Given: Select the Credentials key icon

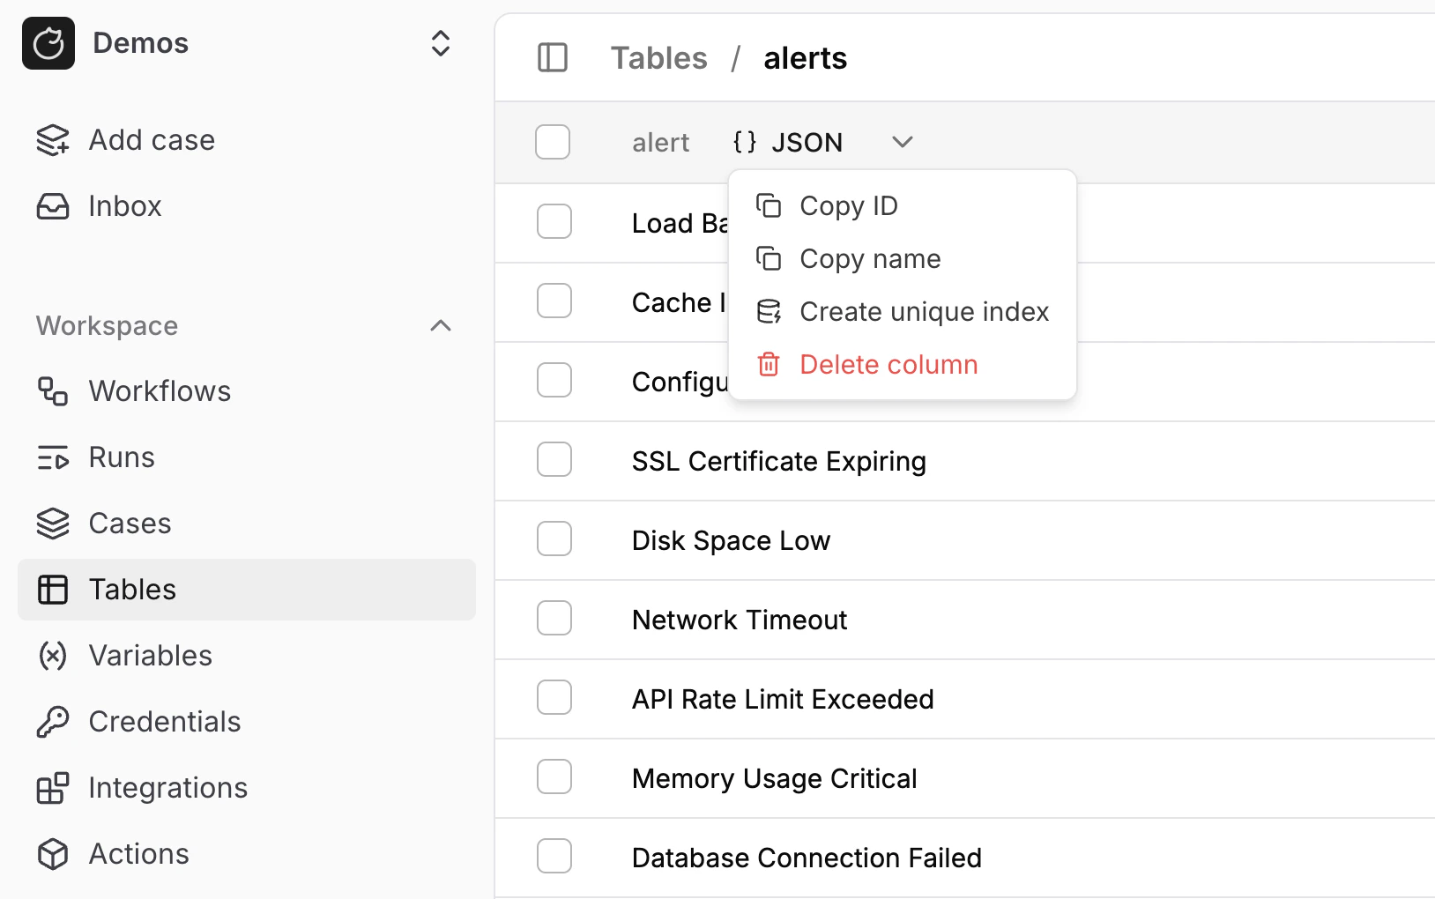Looking at the screenshot, I should [x=52, y=721].
